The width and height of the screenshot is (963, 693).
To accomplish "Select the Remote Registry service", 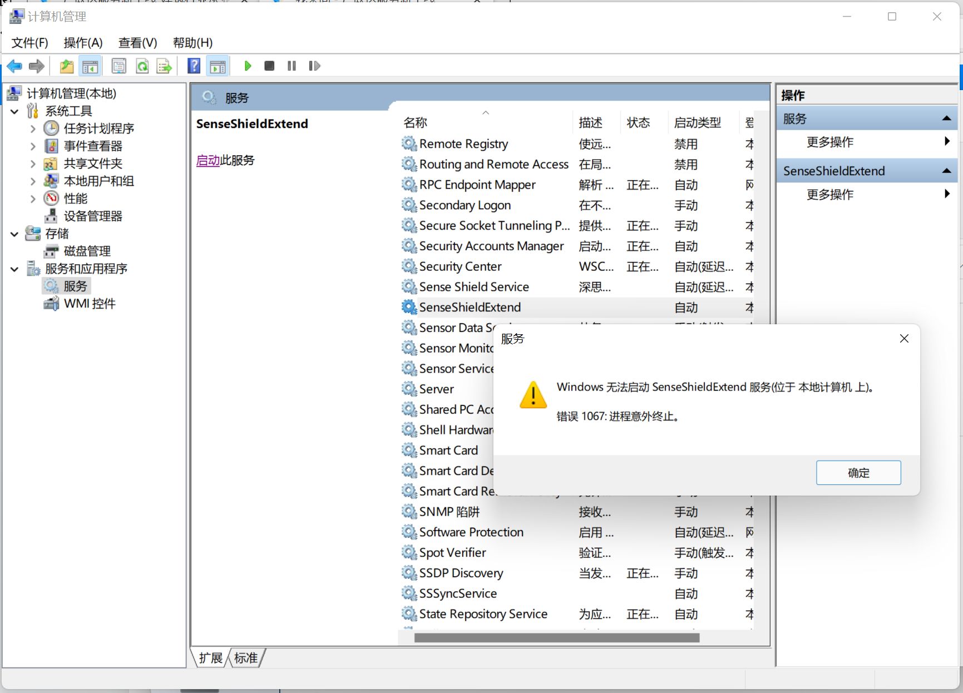I will pos(577,144).
